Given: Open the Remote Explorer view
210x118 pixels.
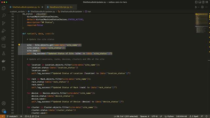Looking at the screenshot, I should pos(4,46).
